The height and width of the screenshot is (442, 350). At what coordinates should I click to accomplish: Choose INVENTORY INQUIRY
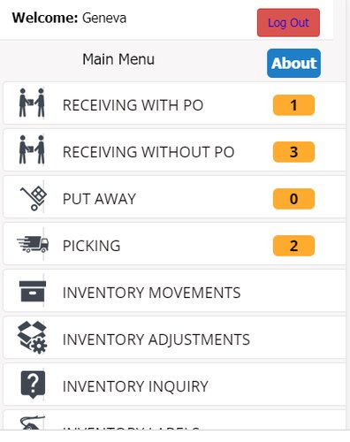tap(174, 385)
